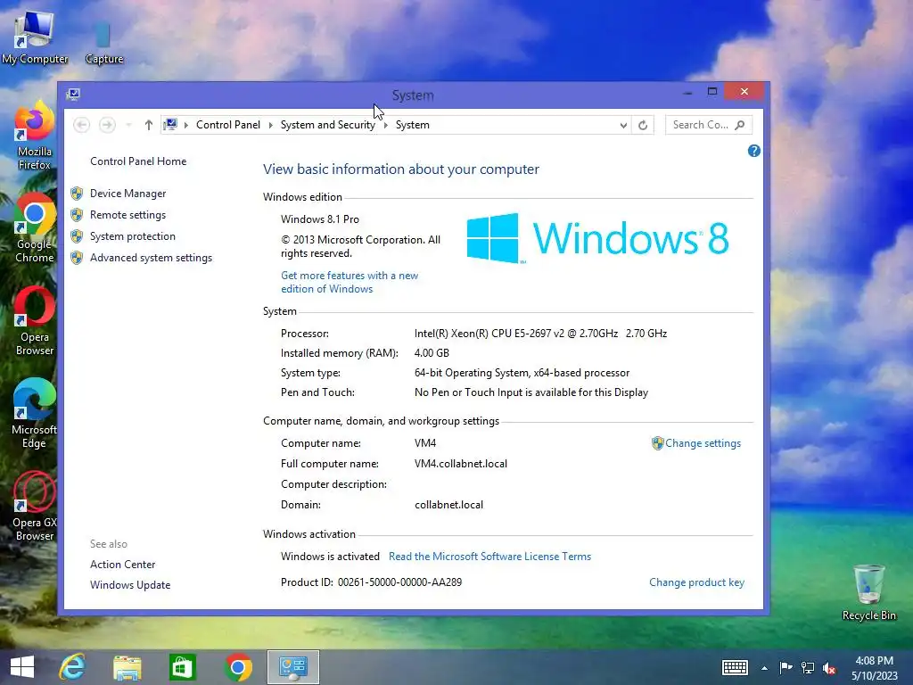Click Change product key
913x685 pixels.
696,582
